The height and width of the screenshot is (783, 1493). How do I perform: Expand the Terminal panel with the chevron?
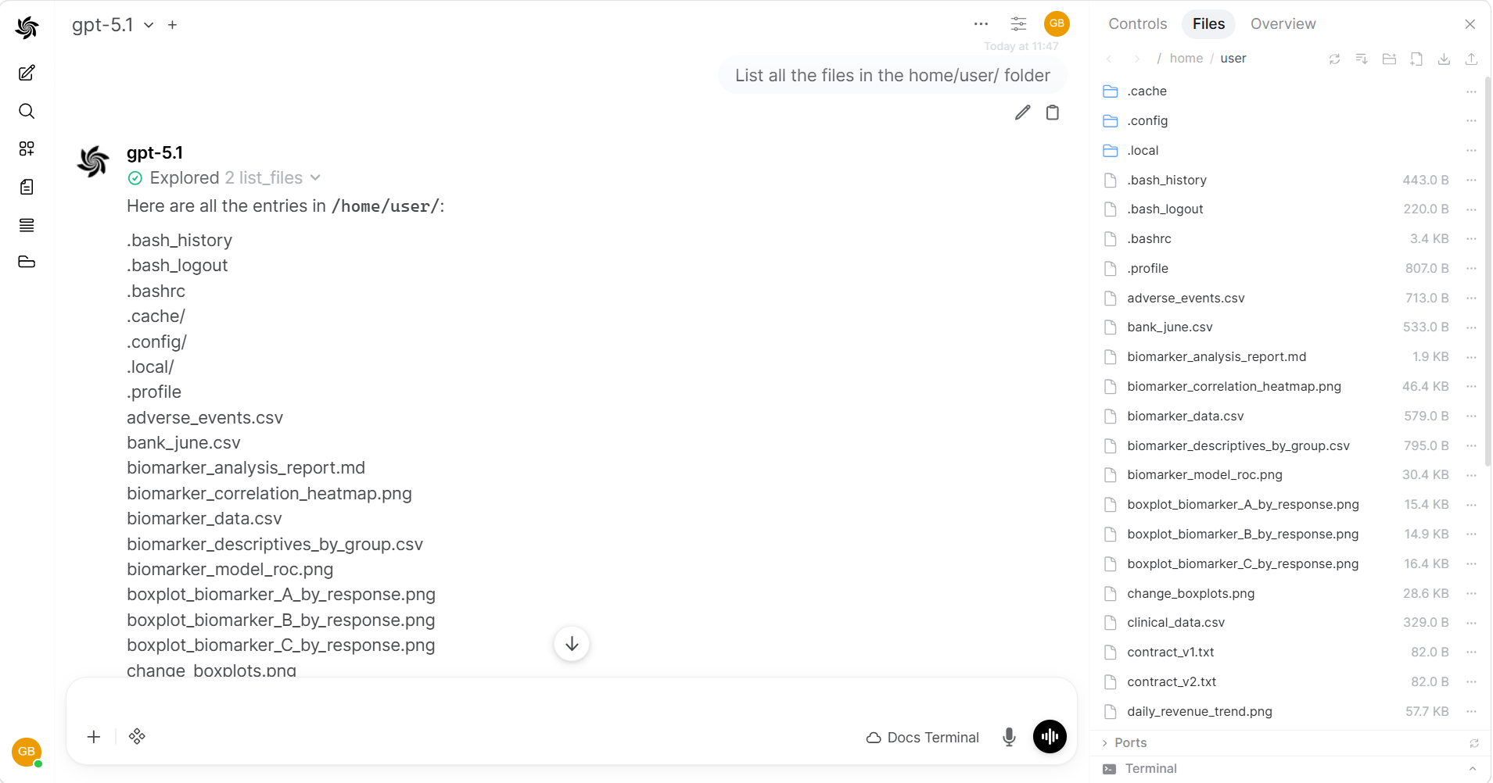click(1473, 769)
